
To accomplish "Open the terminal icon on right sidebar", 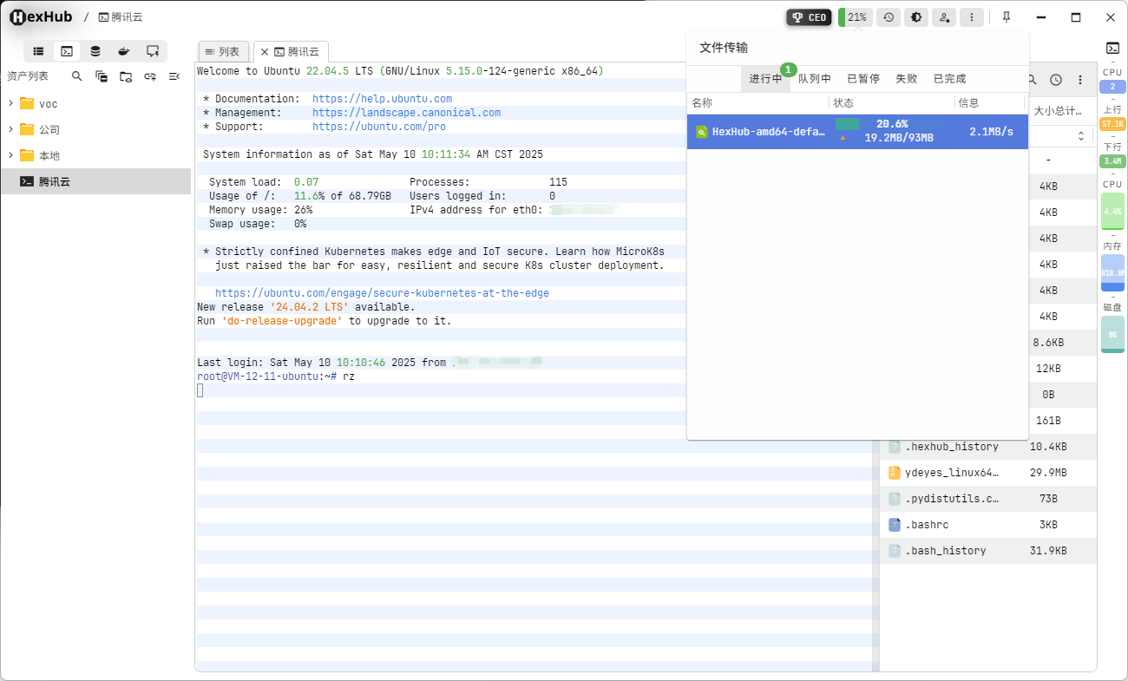I will [1112, 48].
